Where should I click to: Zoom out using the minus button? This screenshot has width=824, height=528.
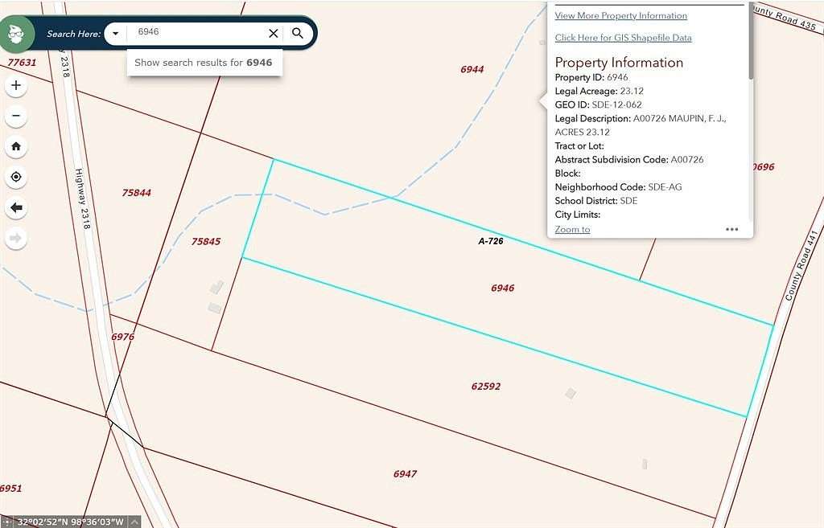(16, 116)
